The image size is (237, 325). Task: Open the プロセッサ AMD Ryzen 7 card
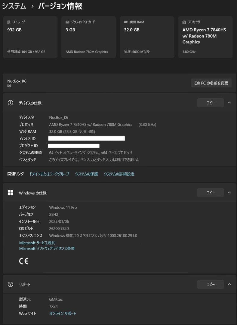pos(205,37)
